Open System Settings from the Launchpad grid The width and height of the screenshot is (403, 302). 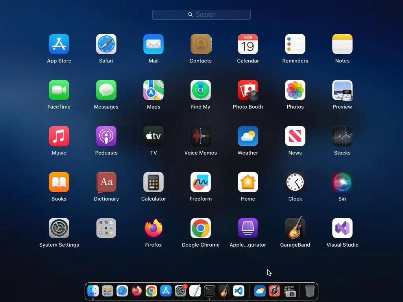click(x=59, y=228)
